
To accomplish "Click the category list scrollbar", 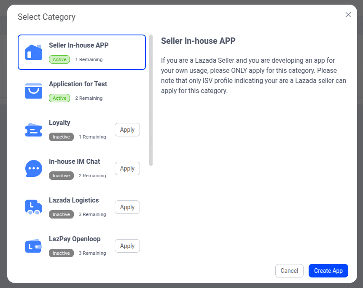I will coord(151,100).
